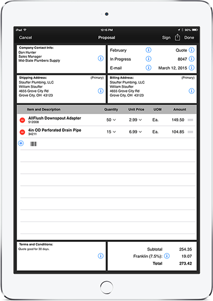This screenshot has width=213, height=301.
Task: Tap the battery indicator in status bar
Action: [x=195, y=30]
